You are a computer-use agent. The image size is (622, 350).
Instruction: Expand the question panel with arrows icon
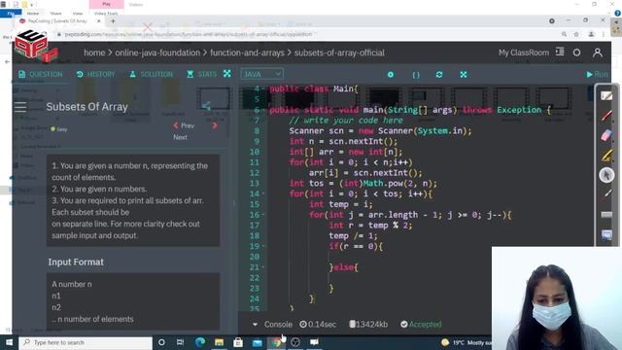click(x=226, y=74)
